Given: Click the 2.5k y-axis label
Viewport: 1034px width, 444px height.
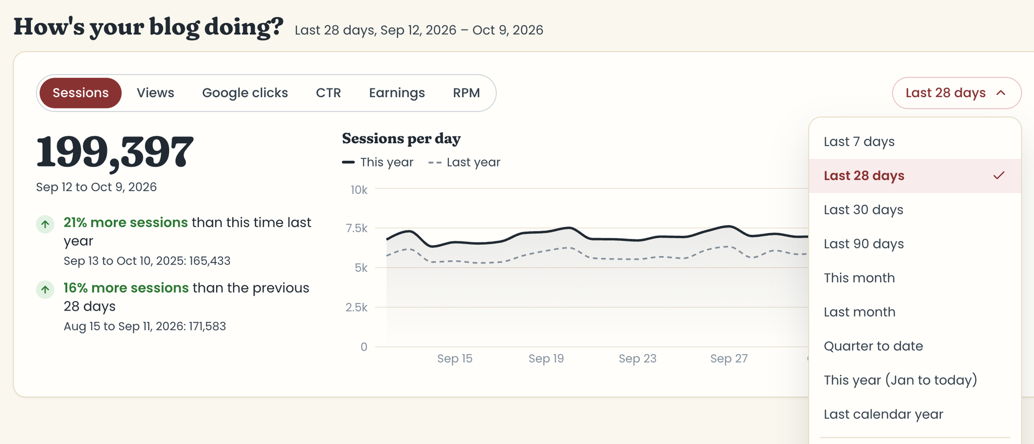Looking at the screenshot, I should 356,308.
